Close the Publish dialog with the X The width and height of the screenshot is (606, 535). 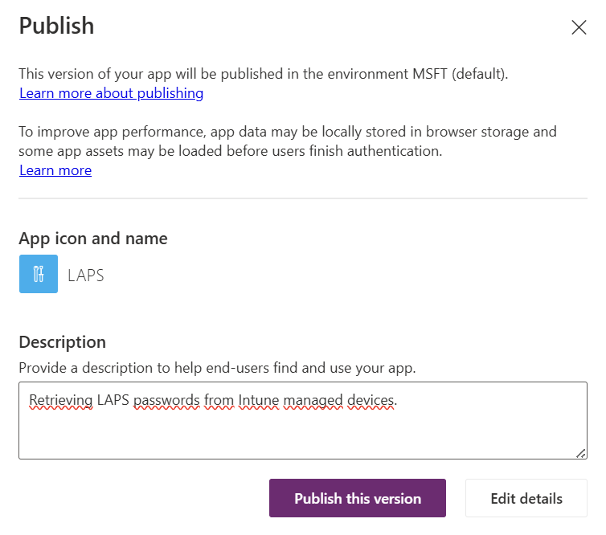coord(579,27)
